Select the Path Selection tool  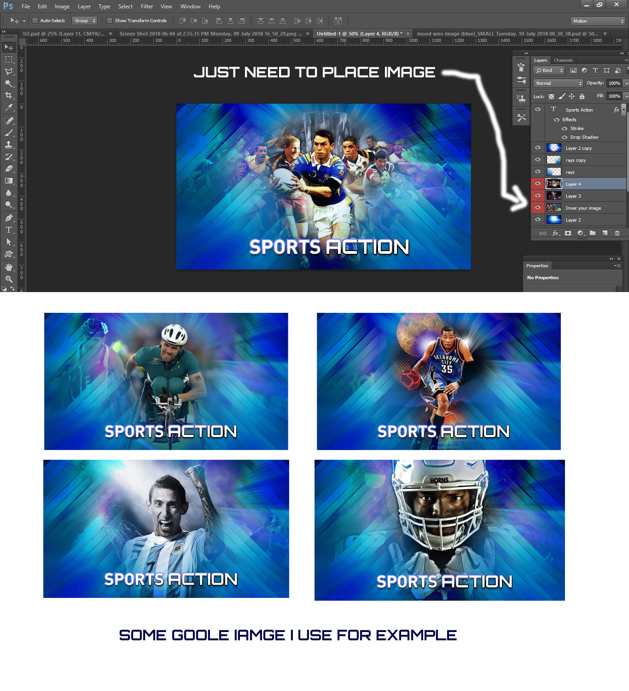(x=9, y=242)
